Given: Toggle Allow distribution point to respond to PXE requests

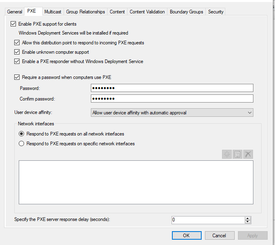Looking at the screenshot, I should click(x=17, y=43).
